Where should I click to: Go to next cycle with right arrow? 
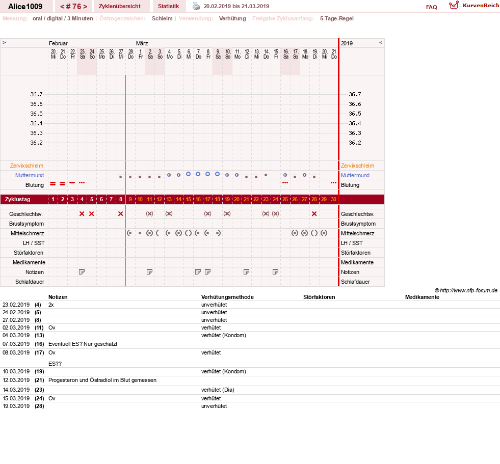tap(85, 7)
